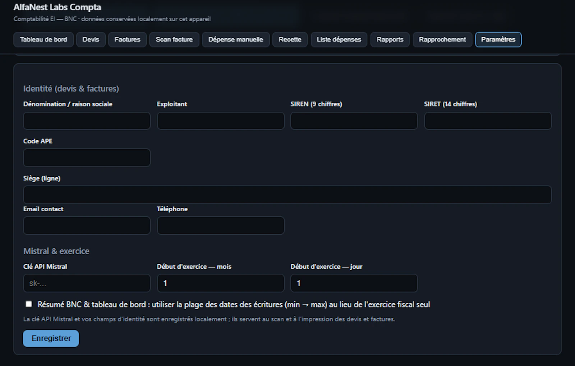Click the SIREN (9 chiffres) field
This screenshot has height=366, width=575.
pos(354,121)
